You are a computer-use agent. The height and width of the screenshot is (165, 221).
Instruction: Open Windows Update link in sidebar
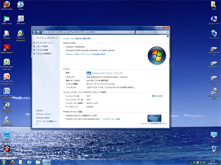(43, 118)
